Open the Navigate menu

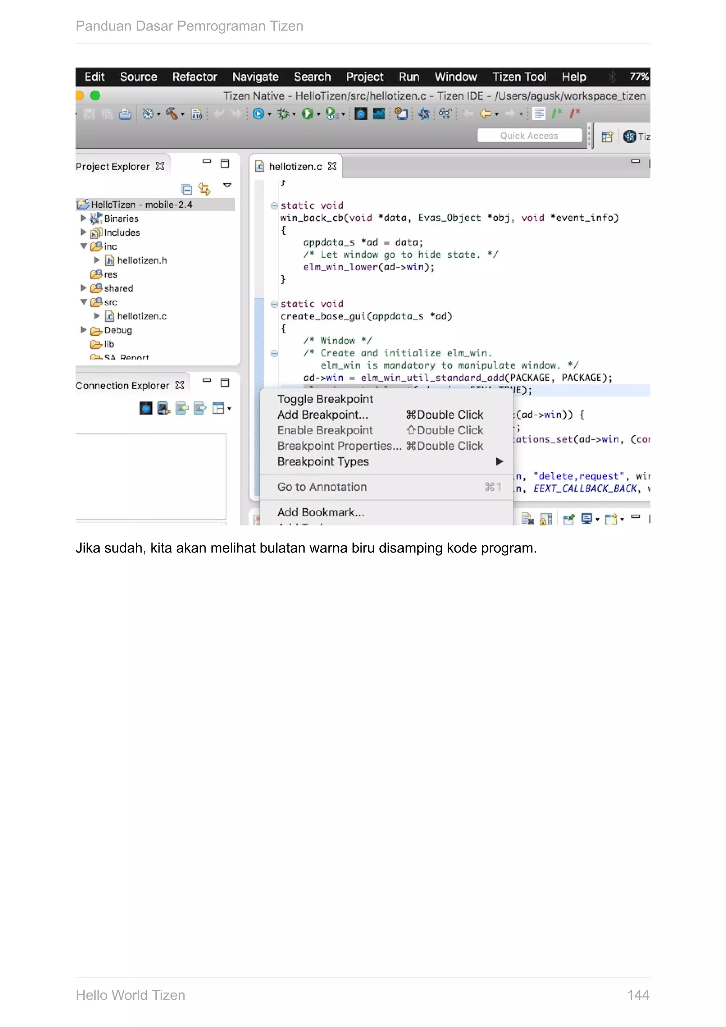point(255,77)
